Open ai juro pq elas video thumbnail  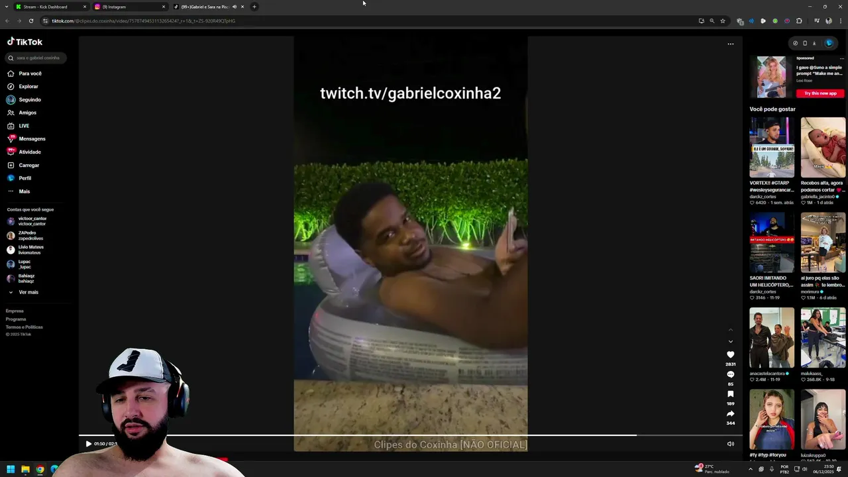click(823, 242)
